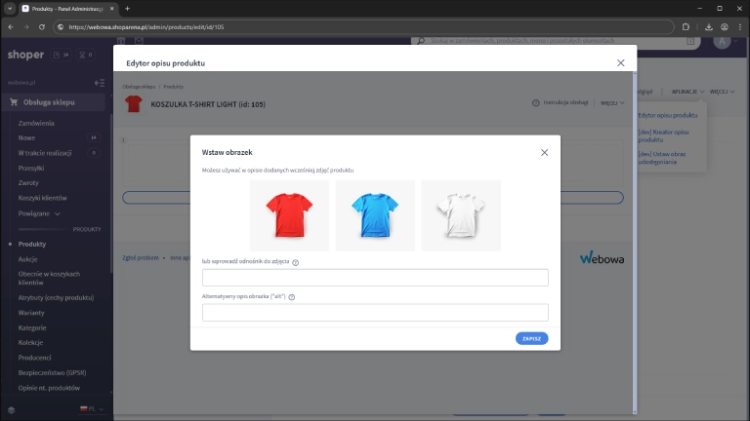Close the Edytor opisu produktu window
750x421 pixels.
[x=620, y=62]
